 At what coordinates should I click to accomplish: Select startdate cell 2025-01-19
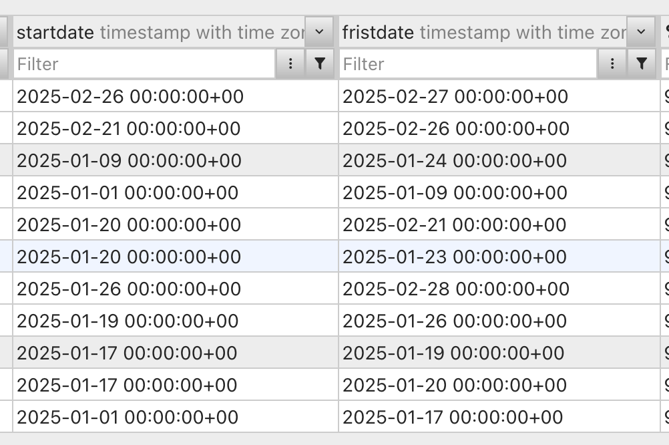[176, 320]
